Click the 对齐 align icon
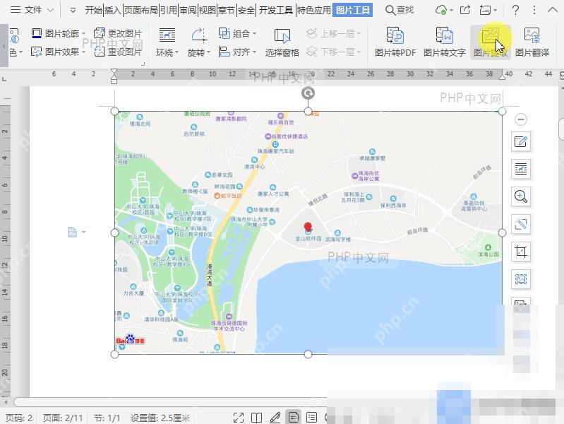The image size is (564, 424). (224, 52)
